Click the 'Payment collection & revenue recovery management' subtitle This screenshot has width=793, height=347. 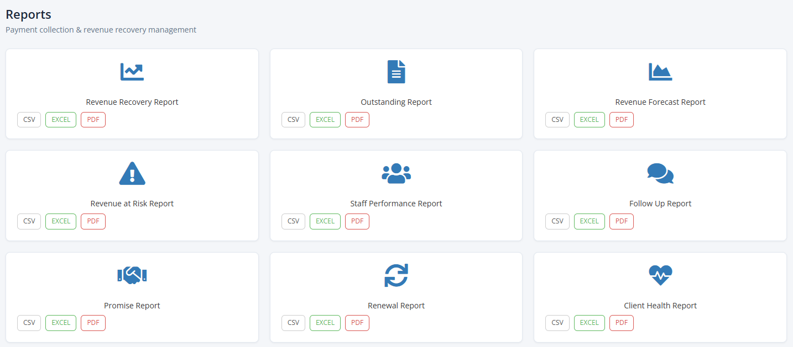coord(101,30)
